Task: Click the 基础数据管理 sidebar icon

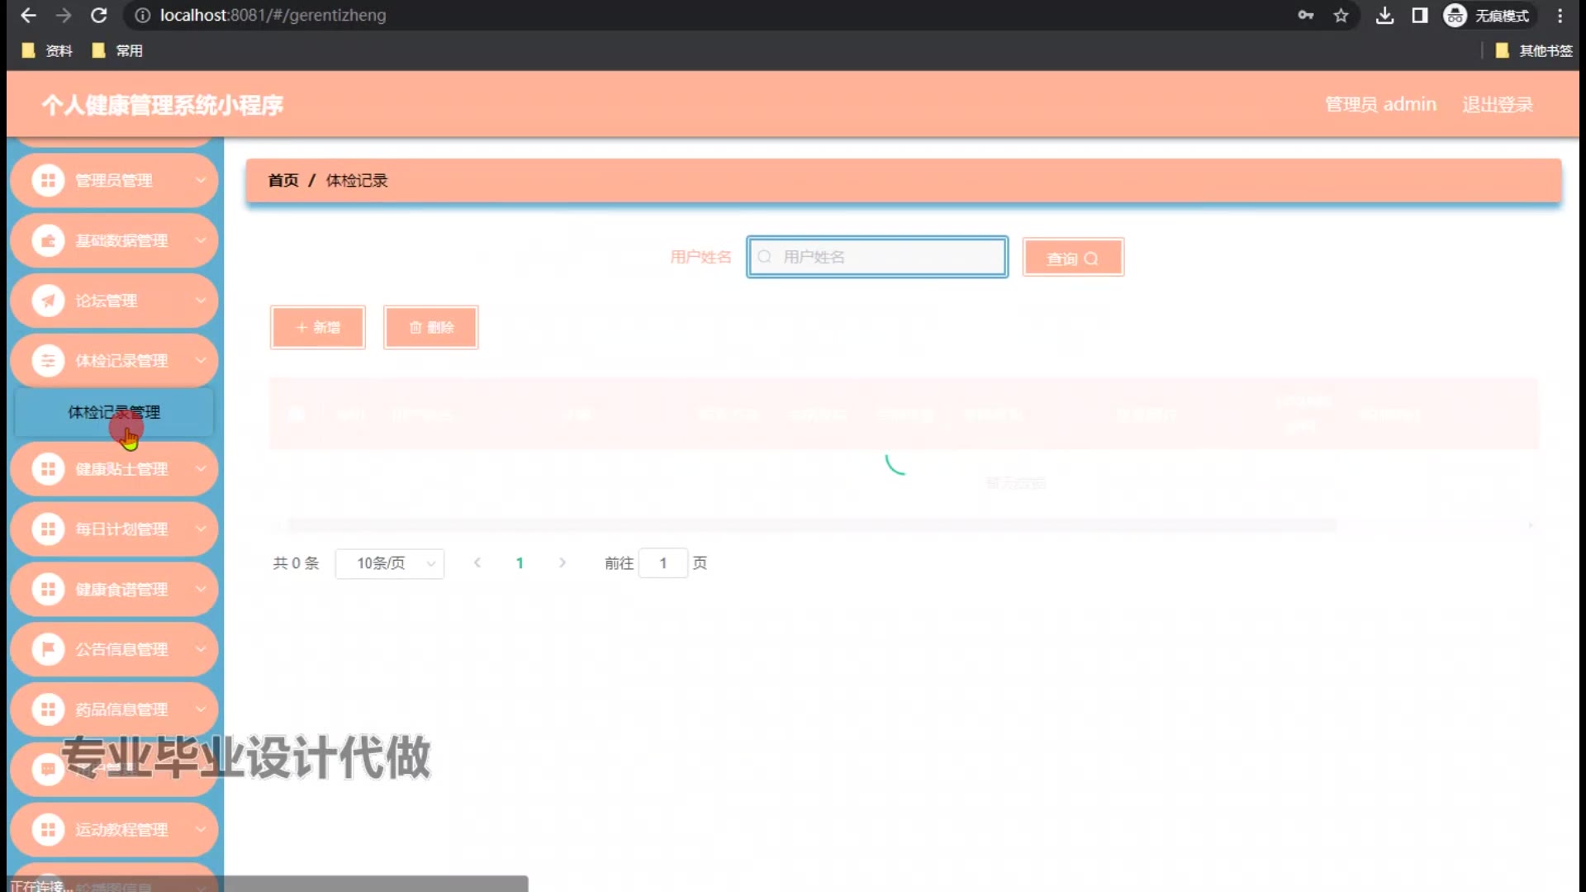Action: click(48, 240)
